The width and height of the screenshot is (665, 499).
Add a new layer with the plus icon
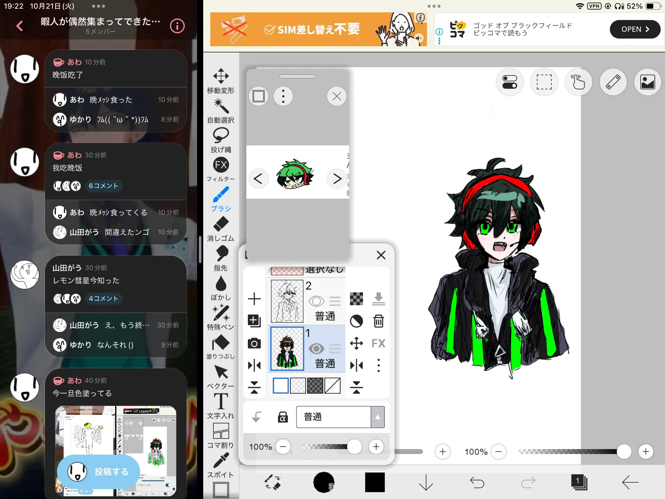coord(254,299)
